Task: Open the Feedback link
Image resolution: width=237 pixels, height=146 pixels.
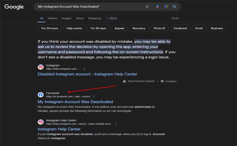Action: (x=171, y=81)
